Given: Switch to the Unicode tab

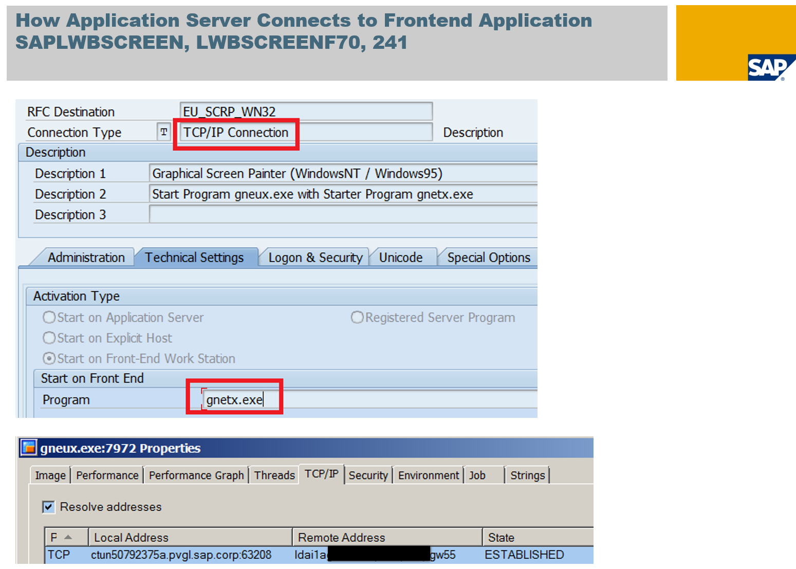Looking at the screenshot, I should tap(402, 257).
